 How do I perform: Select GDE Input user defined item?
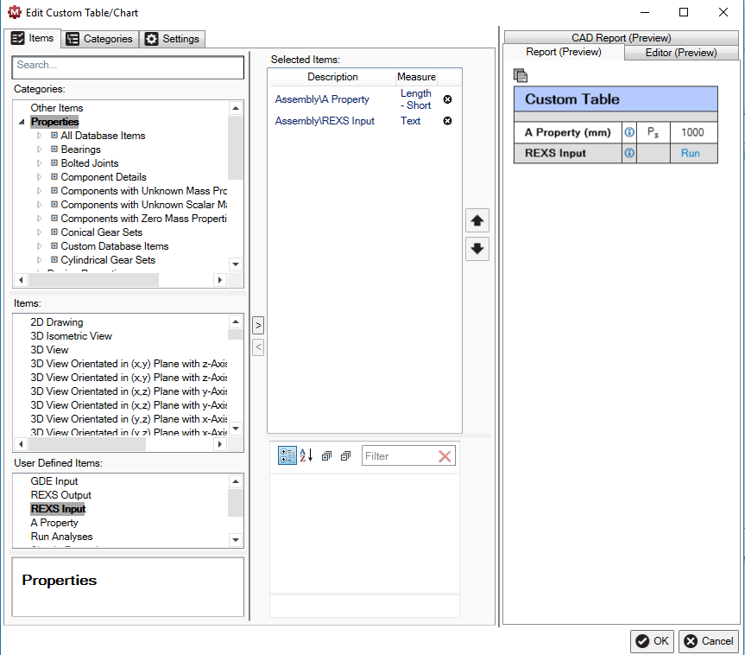tap(54, 481)
